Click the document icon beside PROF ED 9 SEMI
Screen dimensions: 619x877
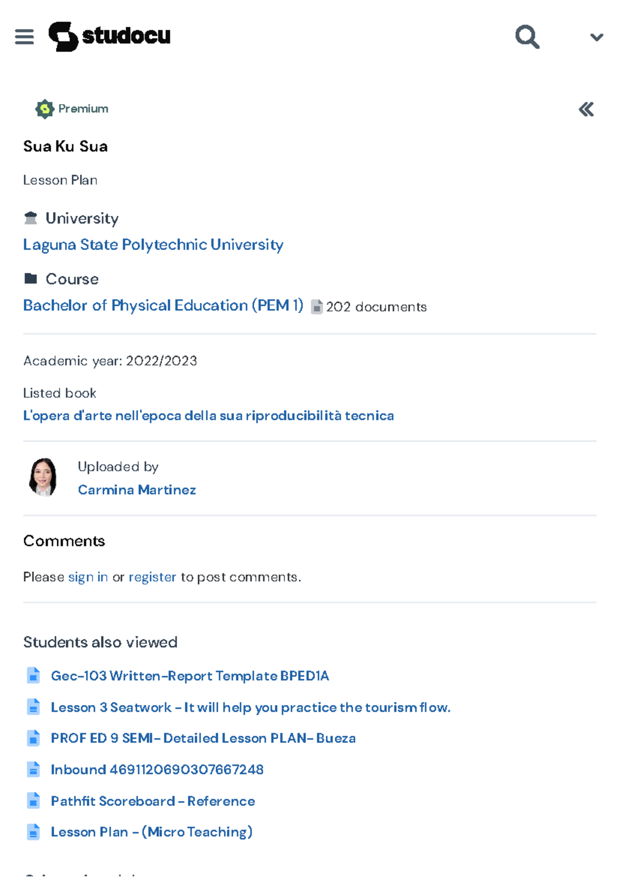point(33,738)
